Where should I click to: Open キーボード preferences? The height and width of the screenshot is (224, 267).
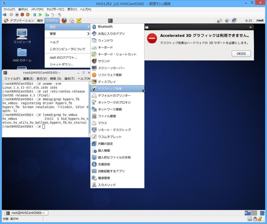coord(117,47)
